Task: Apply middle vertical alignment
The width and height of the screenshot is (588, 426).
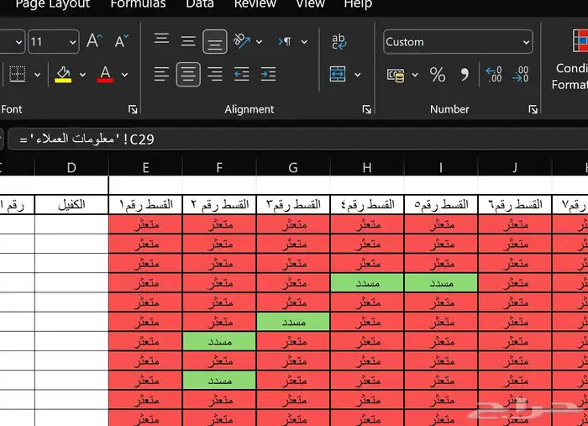Action: click(x=188, y=41)
